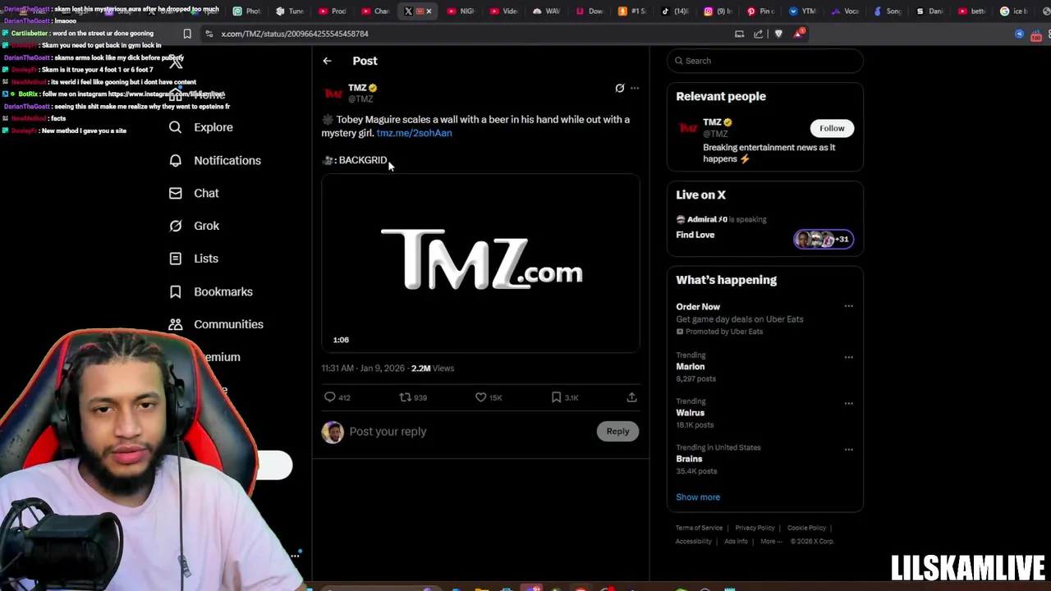
Task: Switch to the YTM browser tab
Action: point(803,11)
